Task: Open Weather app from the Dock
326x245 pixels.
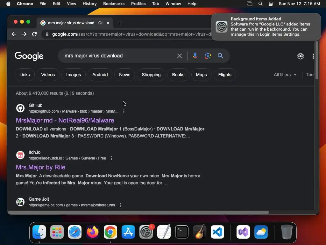Action: click(261, 232)
